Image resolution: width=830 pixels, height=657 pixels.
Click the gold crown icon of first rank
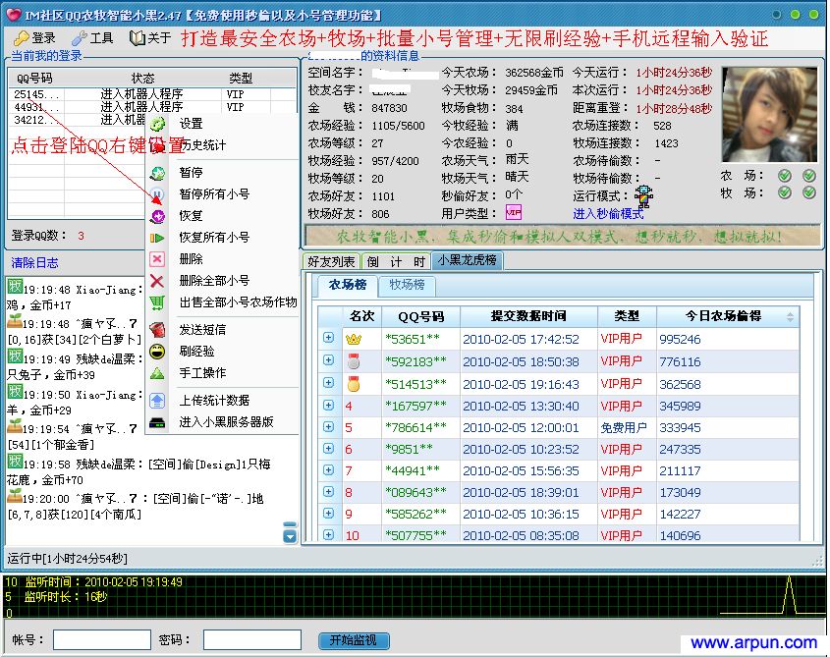(353, 340)
